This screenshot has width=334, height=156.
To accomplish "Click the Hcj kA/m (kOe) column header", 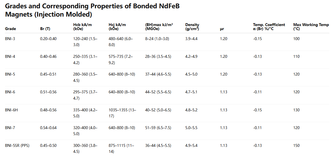I will (117, 27).
